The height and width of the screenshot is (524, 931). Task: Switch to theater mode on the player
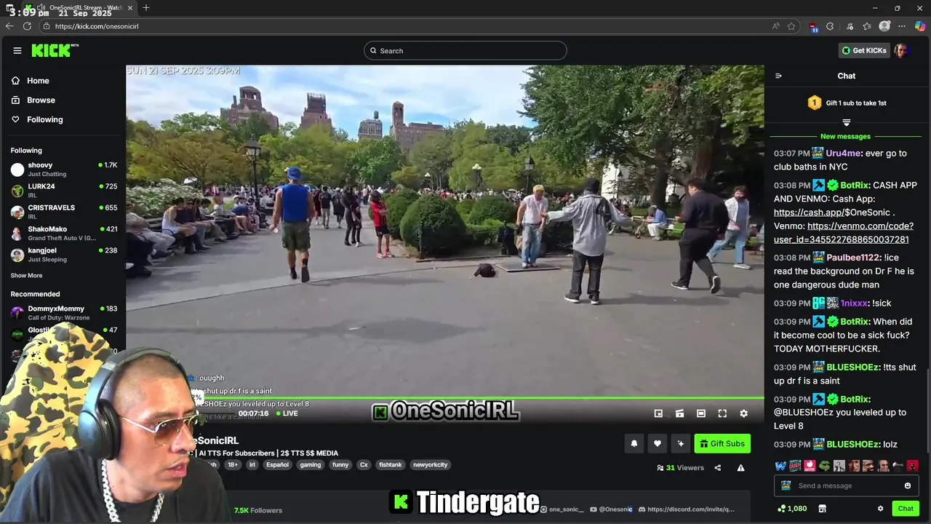[x=700, y=413]
